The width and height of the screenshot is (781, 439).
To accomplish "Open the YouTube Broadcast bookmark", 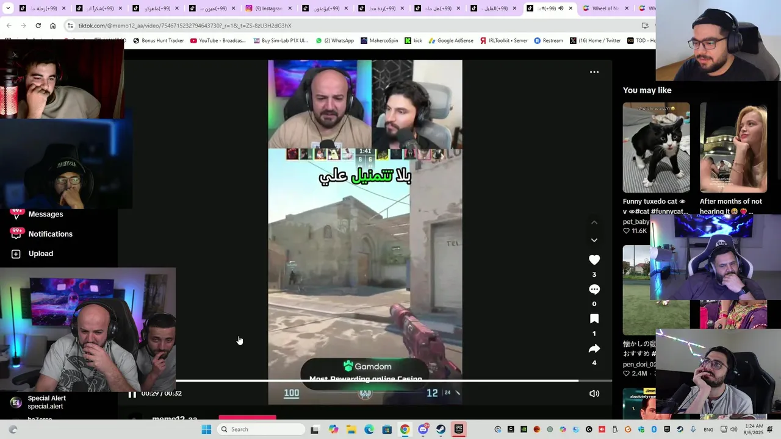I will (x=218, y=41).
